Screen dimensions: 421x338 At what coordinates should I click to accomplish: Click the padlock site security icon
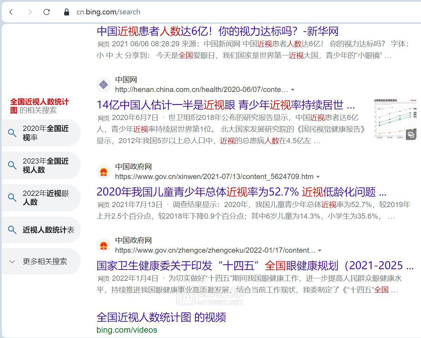point(67,12)
